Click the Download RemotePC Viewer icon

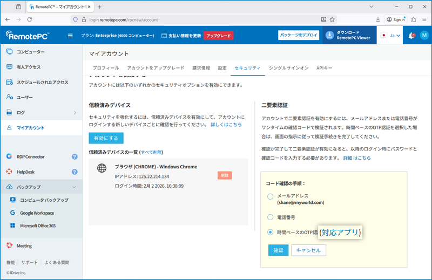coord(329,35)
